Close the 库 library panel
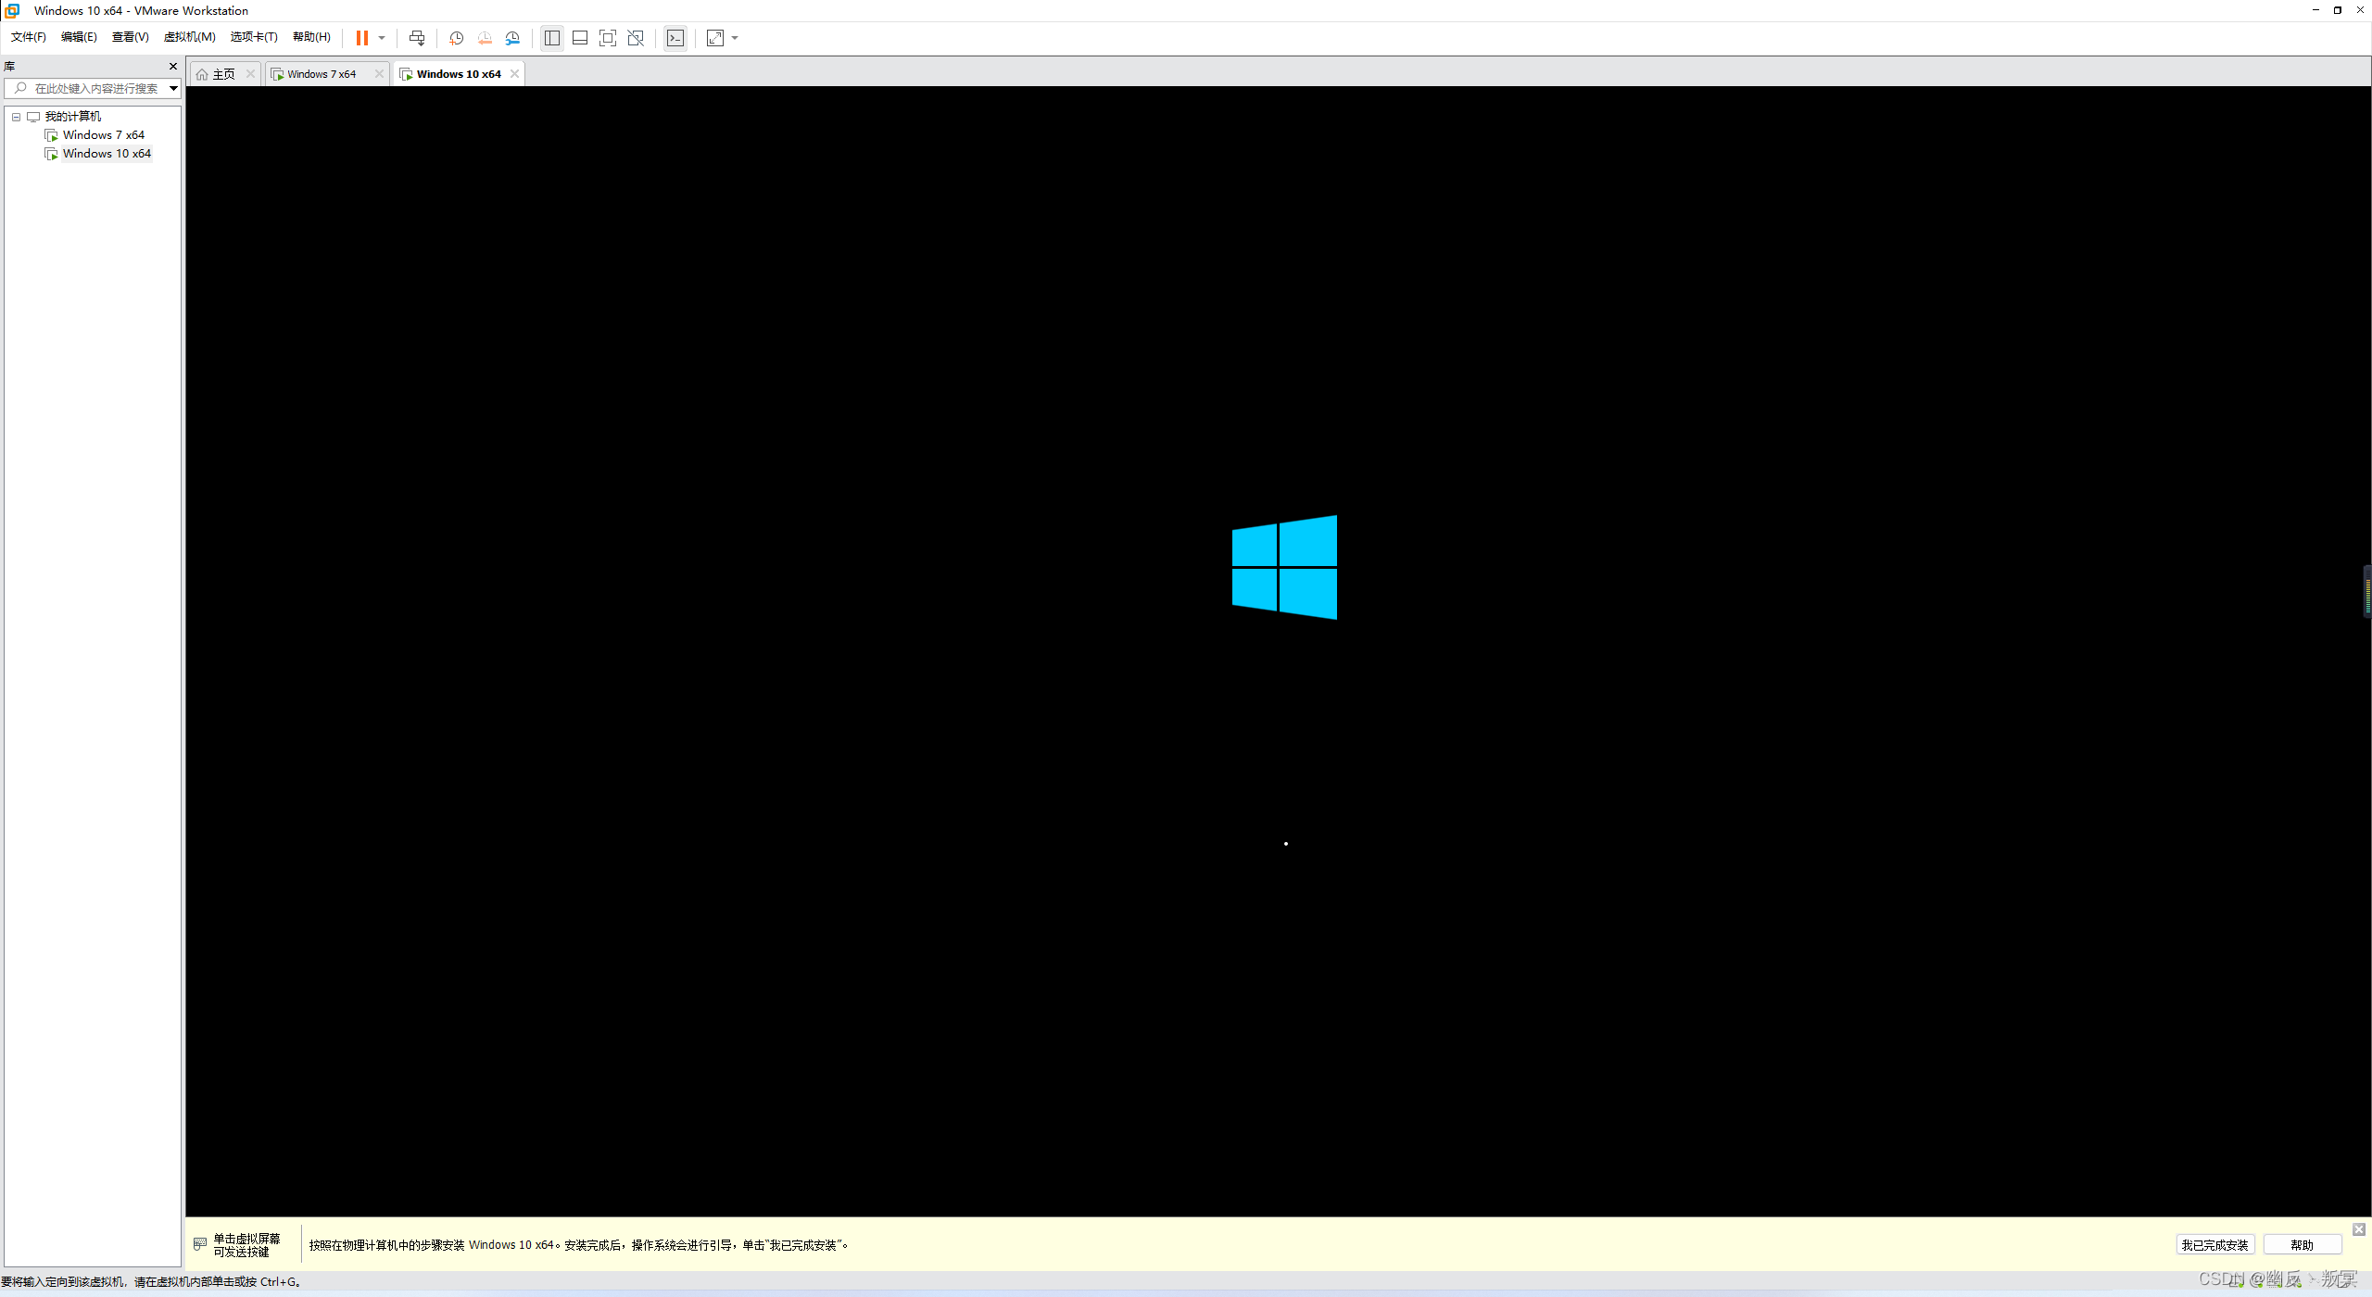 tap(172, 67)
